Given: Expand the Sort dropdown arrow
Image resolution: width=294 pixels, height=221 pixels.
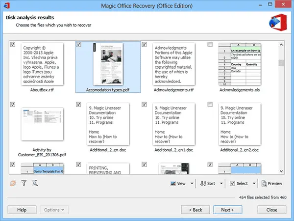Looking at the screenshot, I should coord(221,183).
